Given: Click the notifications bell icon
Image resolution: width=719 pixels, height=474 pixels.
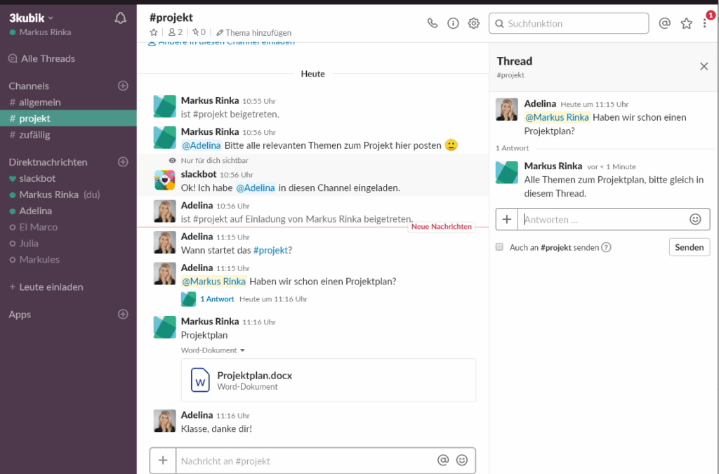Looking at the screenshot, I should coord(120,18).
